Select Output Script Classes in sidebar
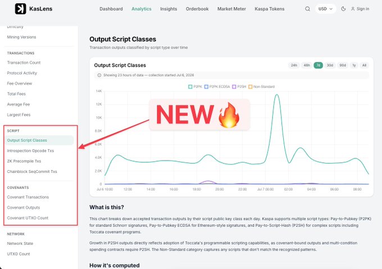 (x=39, y=140)
